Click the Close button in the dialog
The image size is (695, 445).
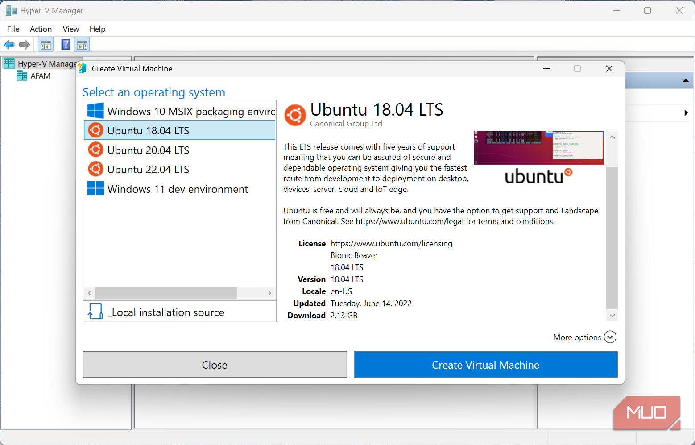[x=215, y=365]
